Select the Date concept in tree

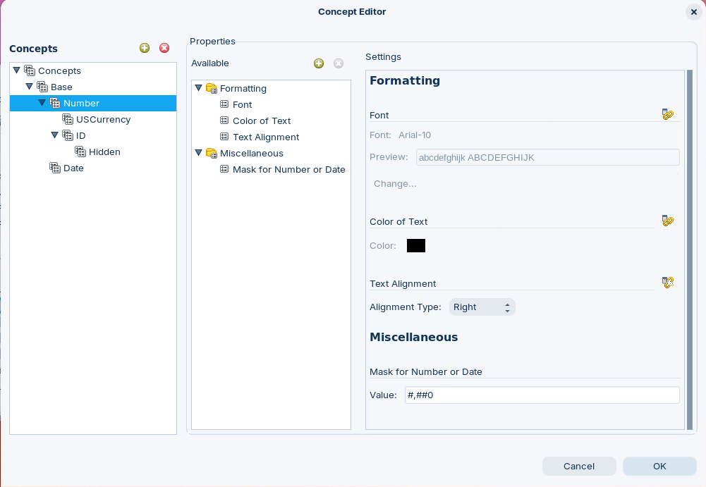(x=73, y=168)
